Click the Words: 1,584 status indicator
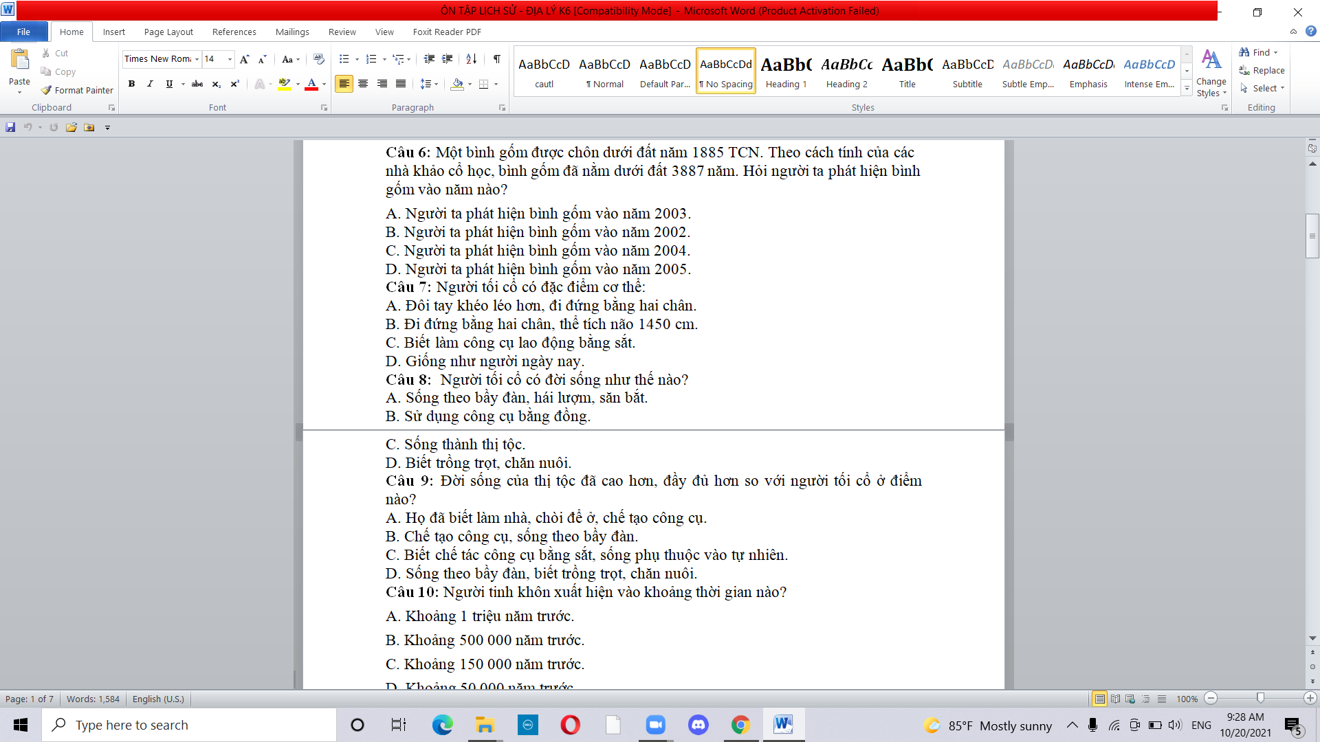 click(x=93, y=699)
